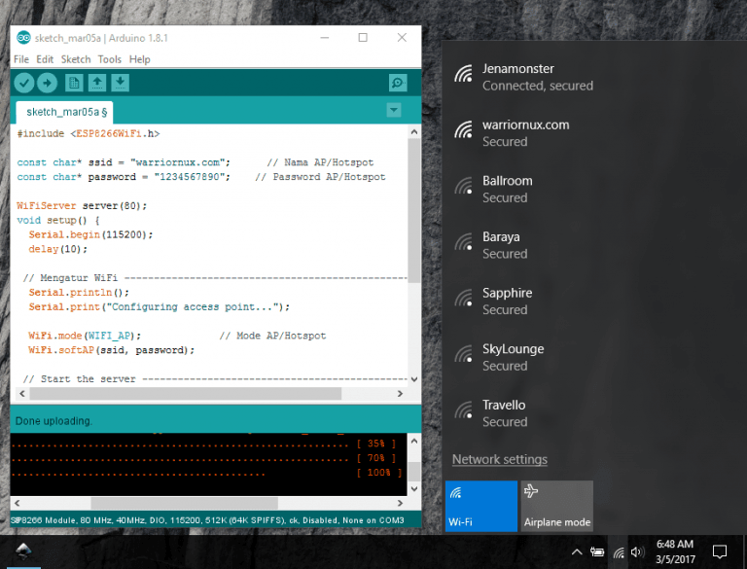Select the warriornux.com Wi-Fi network
This screenshot has width=747, height=569.
point(525,132)
